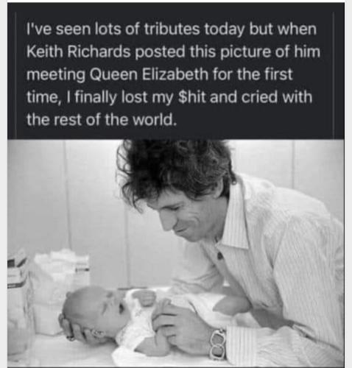Click the striped shirt collar

[x=236, y=219]
